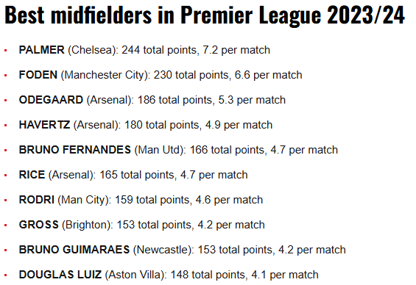Click the FODEN player name
Image resolution: width=416 pixels, height=285 pixels.
tap(38, 75)
